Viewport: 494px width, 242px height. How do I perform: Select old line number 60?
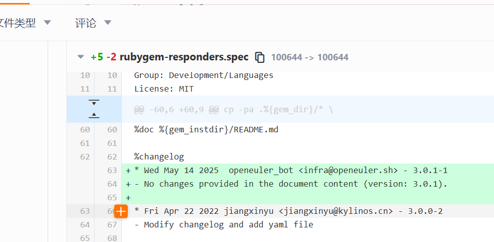85,130
